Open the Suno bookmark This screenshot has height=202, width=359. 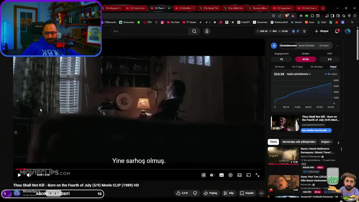310,22
